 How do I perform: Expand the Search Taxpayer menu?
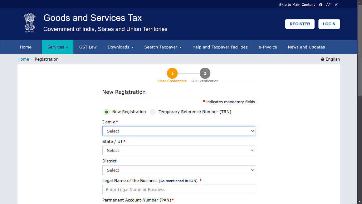click(163, 47)
